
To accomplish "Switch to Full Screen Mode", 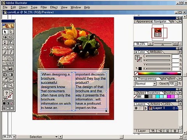I will tap(12, 108).
